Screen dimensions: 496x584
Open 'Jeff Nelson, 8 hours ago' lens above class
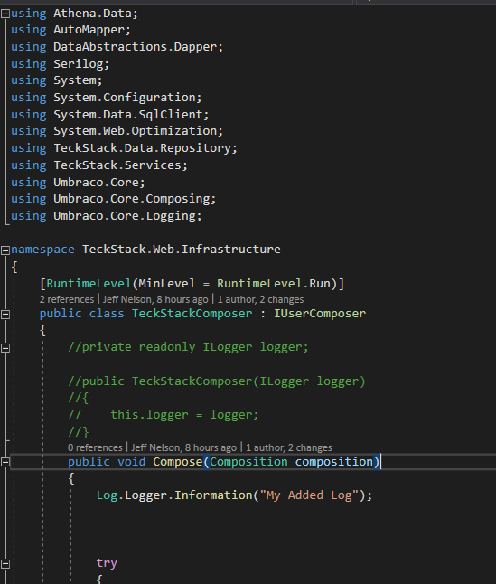coord(155,299)
